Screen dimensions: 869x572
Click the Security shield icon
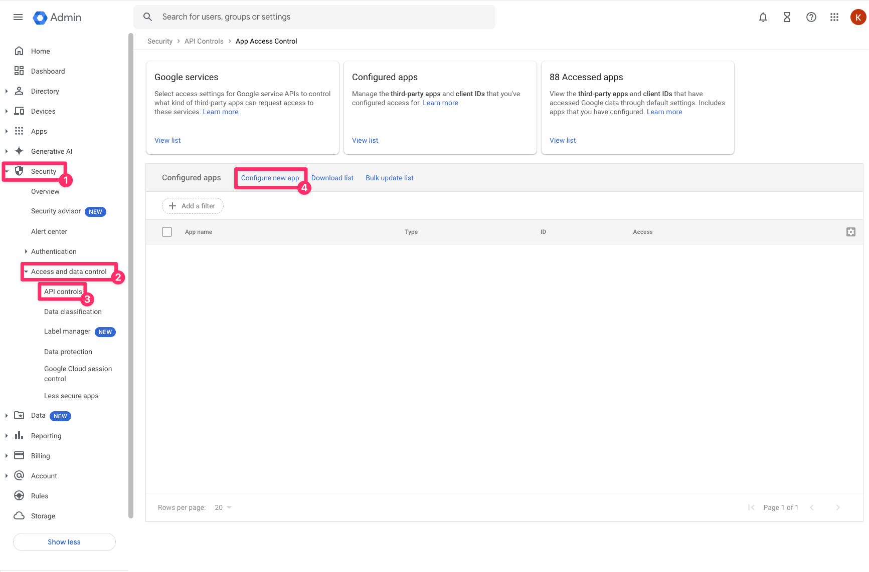tap(19, 171)
